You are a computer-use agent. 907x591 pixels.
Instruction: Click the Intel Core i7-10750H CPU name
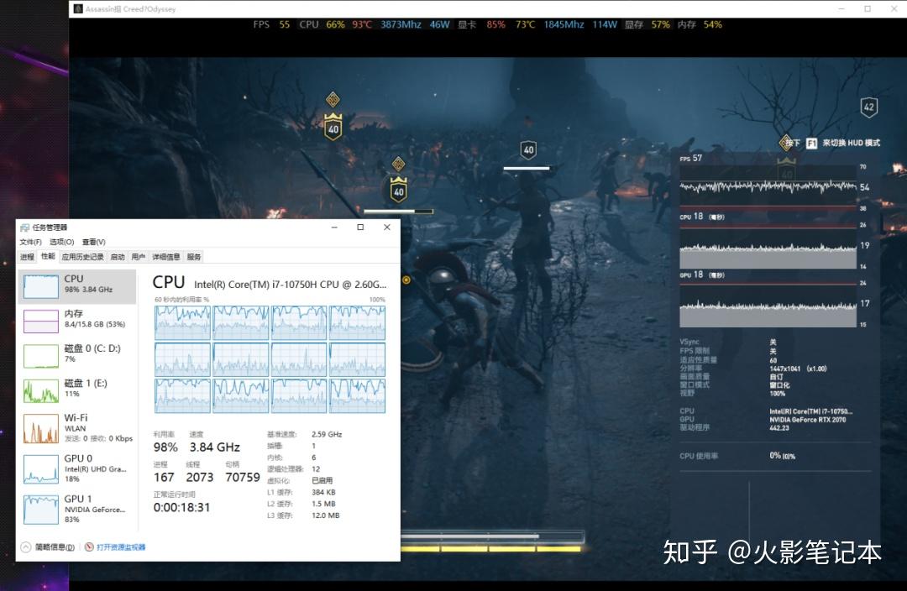[290, 285]
